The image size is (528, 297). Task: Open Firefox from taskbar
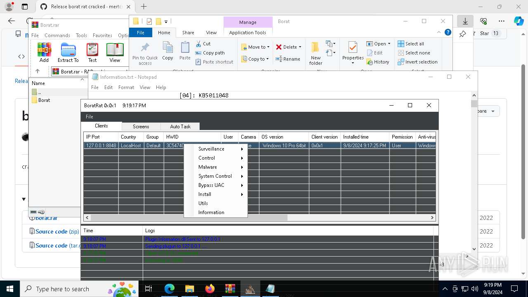pyautogui.click(x=210, y=289)
